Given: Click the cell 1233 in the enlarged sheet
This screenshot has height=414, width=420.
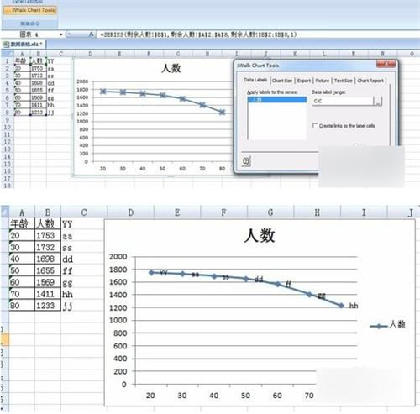Looking at the screenshot, I should coord(48,306).
